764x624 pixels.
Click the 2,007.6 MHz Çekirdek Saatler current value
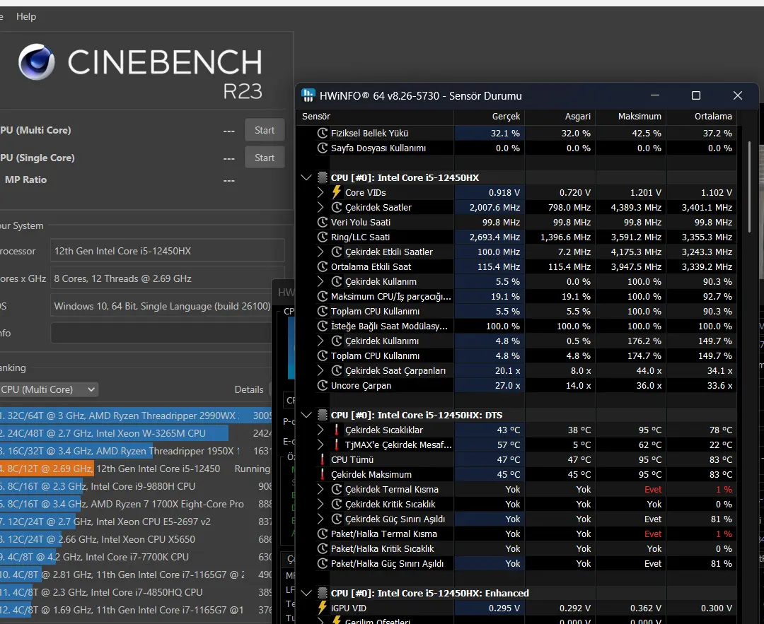(x=494, y=207)
